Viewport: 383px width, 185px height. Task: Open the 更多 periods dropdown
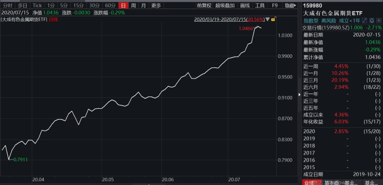(x=156, y=5)
